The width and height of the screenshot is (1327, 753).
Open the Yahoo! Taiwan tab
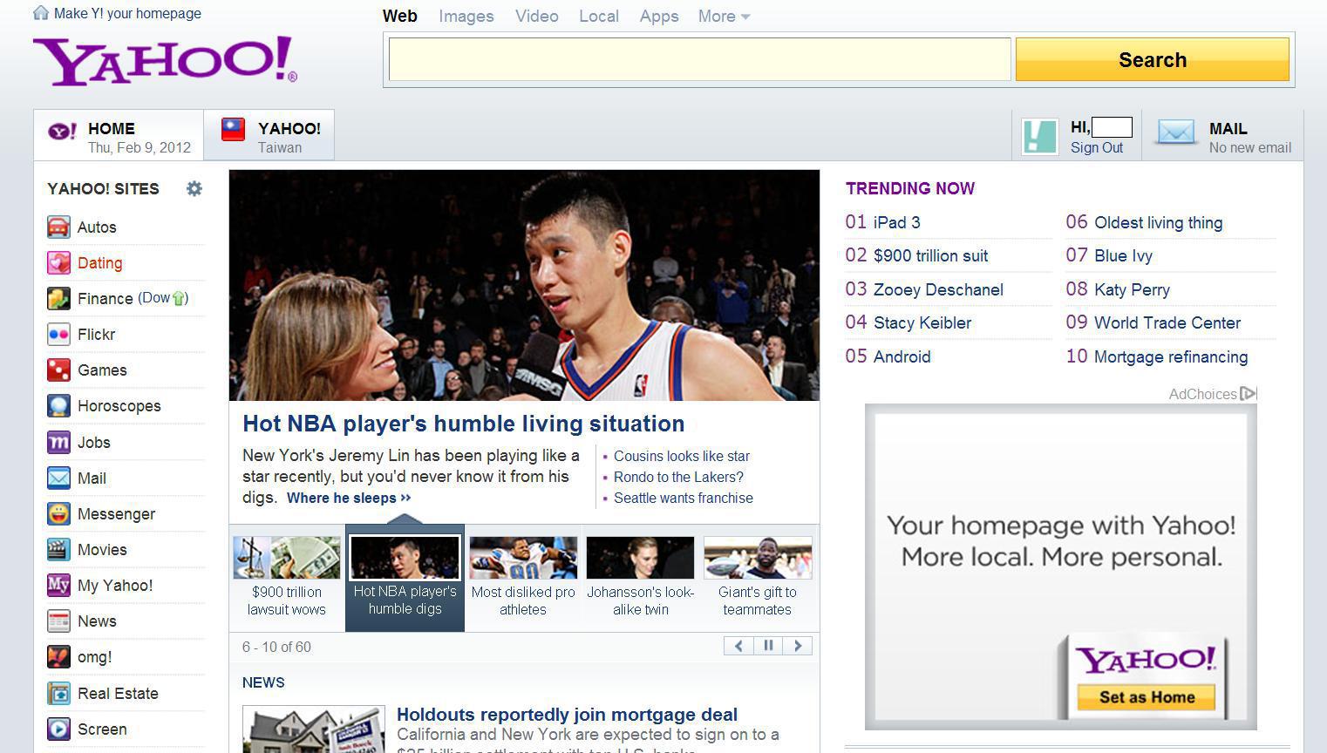point(269,136)
